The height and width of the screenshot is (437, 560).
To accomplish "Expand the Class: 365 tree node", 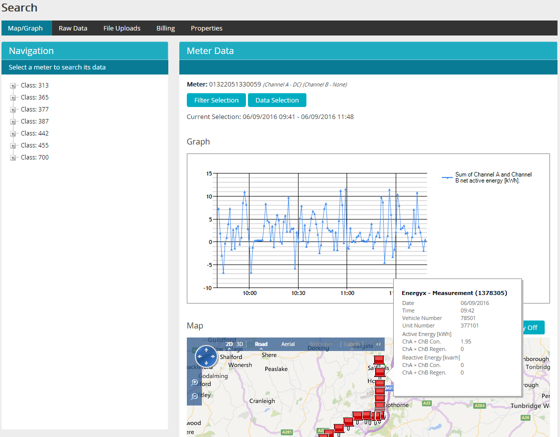I will tap(13, 97).
